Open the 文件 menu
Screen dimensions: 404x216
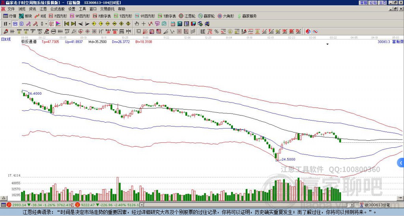pos(11,9)
